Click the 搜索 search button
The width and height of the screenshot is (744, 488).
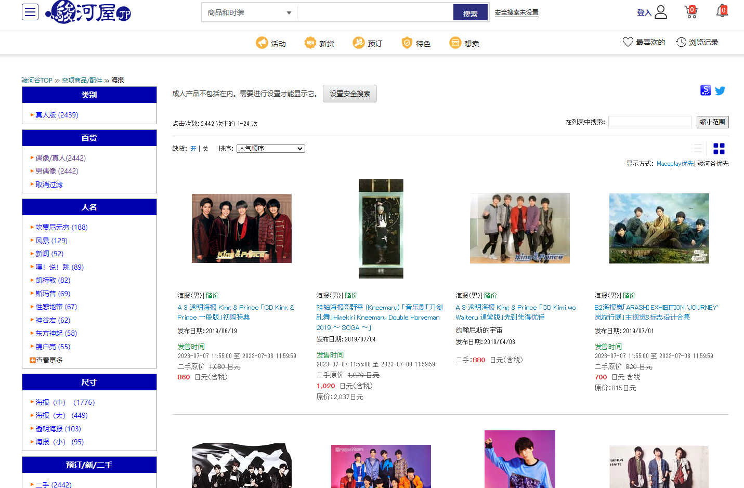(x=470, y=13)
